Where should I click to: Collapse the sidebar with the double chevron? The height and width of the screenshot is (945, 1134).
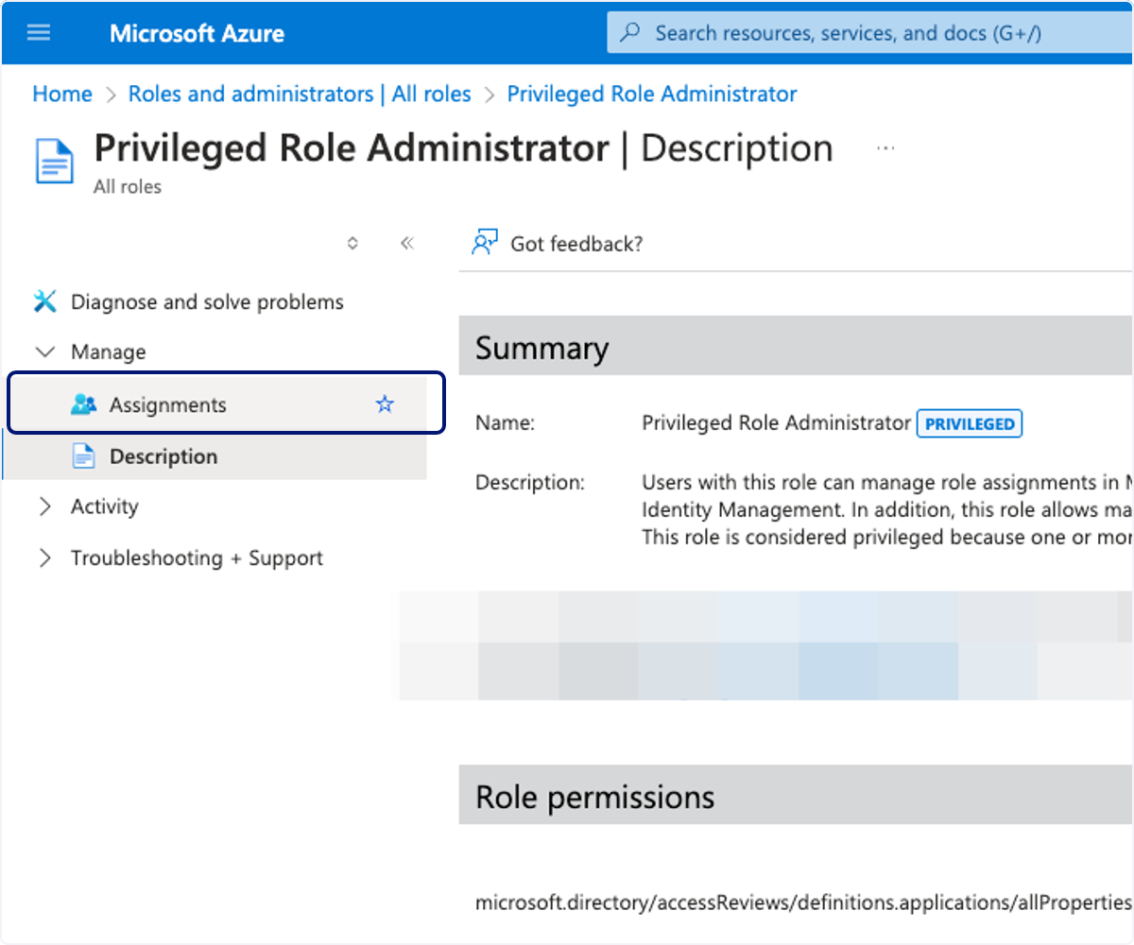(407, 243)
